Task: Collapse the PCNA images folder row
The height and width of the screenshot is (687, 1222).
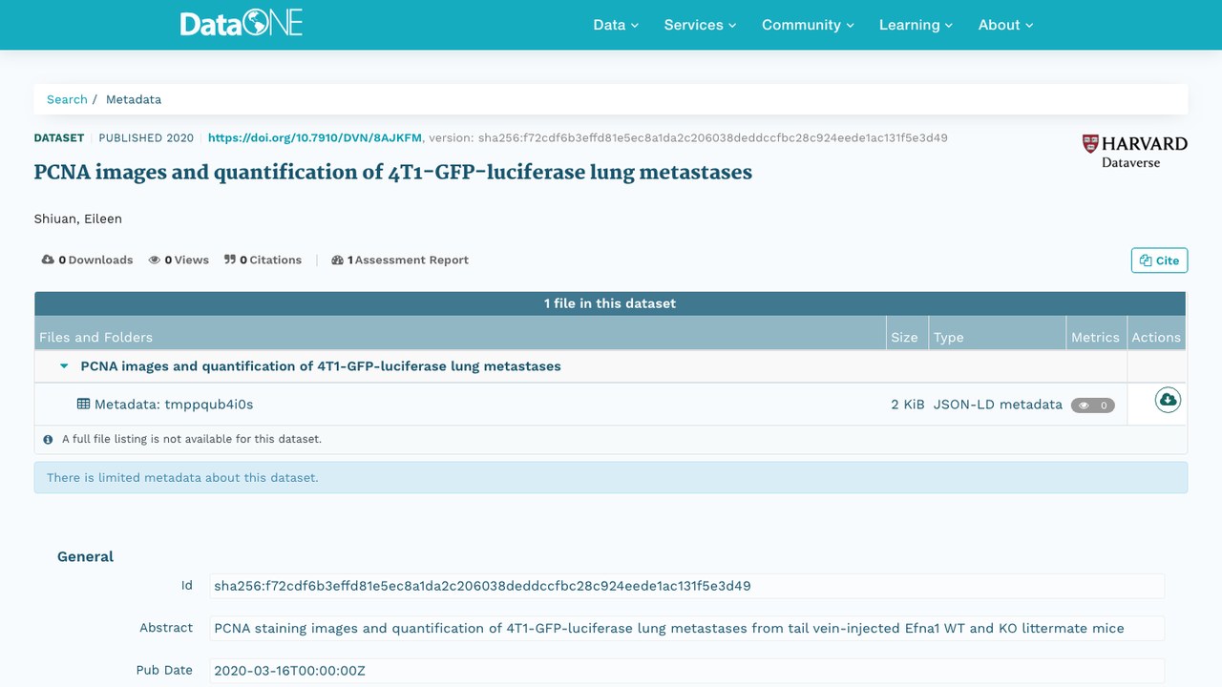Action: [64, 366]
